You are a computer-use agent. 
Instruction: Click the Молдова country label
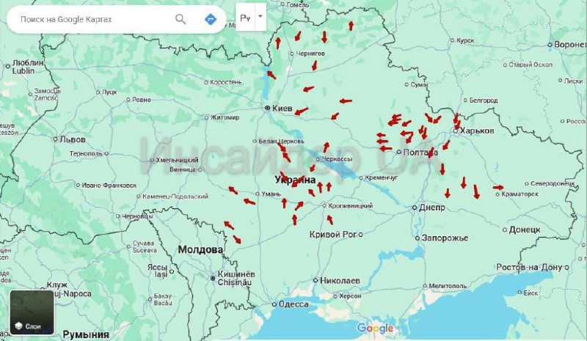[200, 250]
